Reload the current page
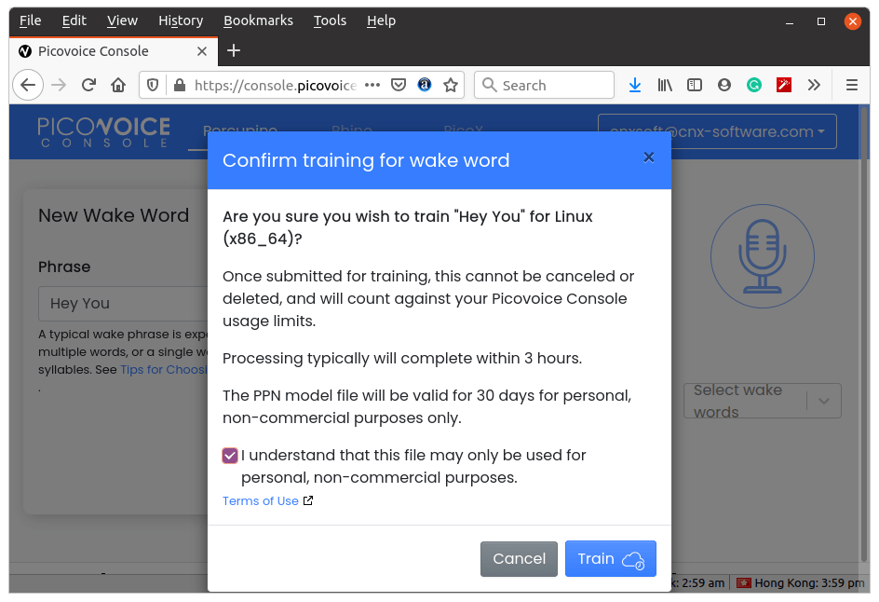 88,85
